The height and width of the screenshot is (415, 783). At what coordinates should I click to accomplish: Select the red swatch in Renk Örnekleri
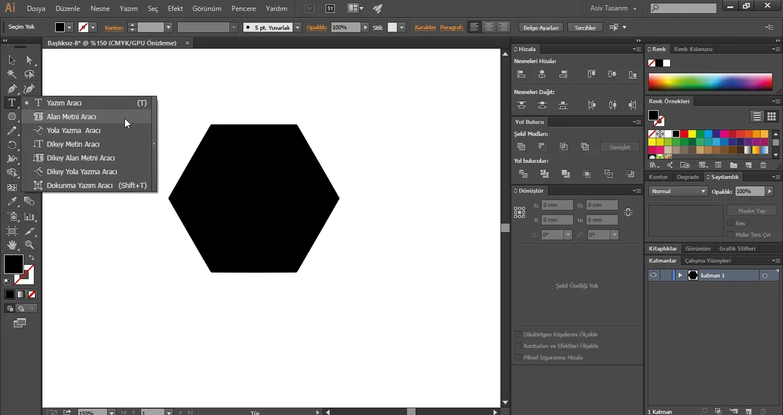[684, 134]
